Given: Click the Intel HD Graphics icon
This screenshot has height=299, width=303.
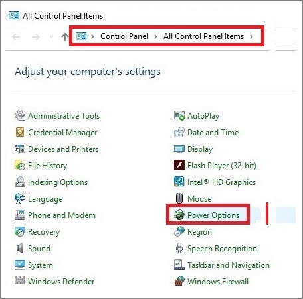Looking at the screenshot, I should click(x=179, y=182).
